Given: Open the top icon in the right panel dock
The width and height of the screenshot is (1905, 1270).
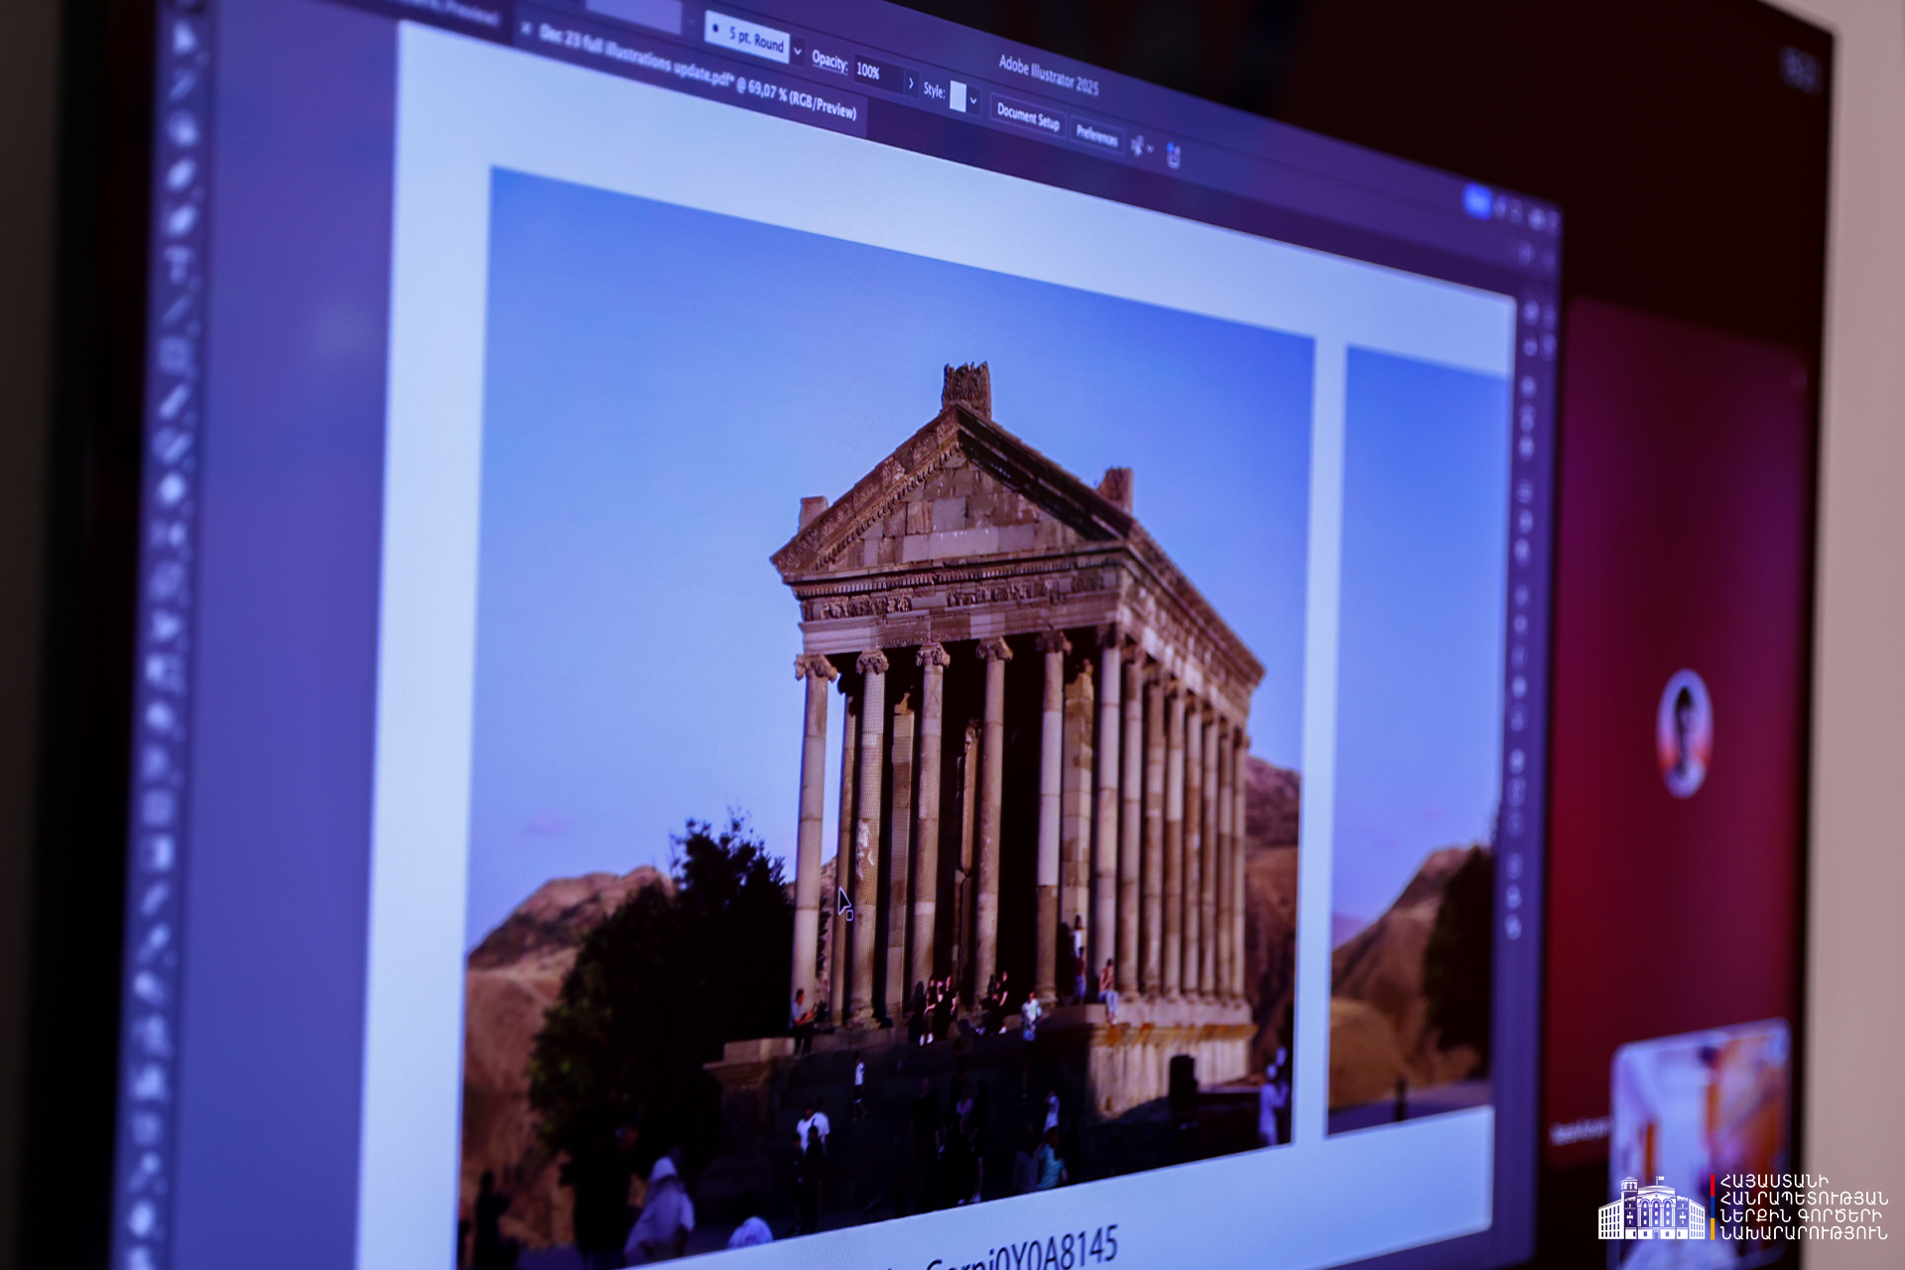Looking at the screenshot, I should point(1531,313).
